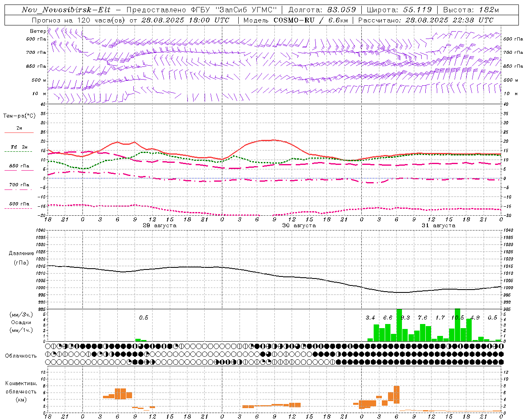The image size is (525, 420).
Task: Click the Широта: 55.119 value
Action: coord(399,10)
